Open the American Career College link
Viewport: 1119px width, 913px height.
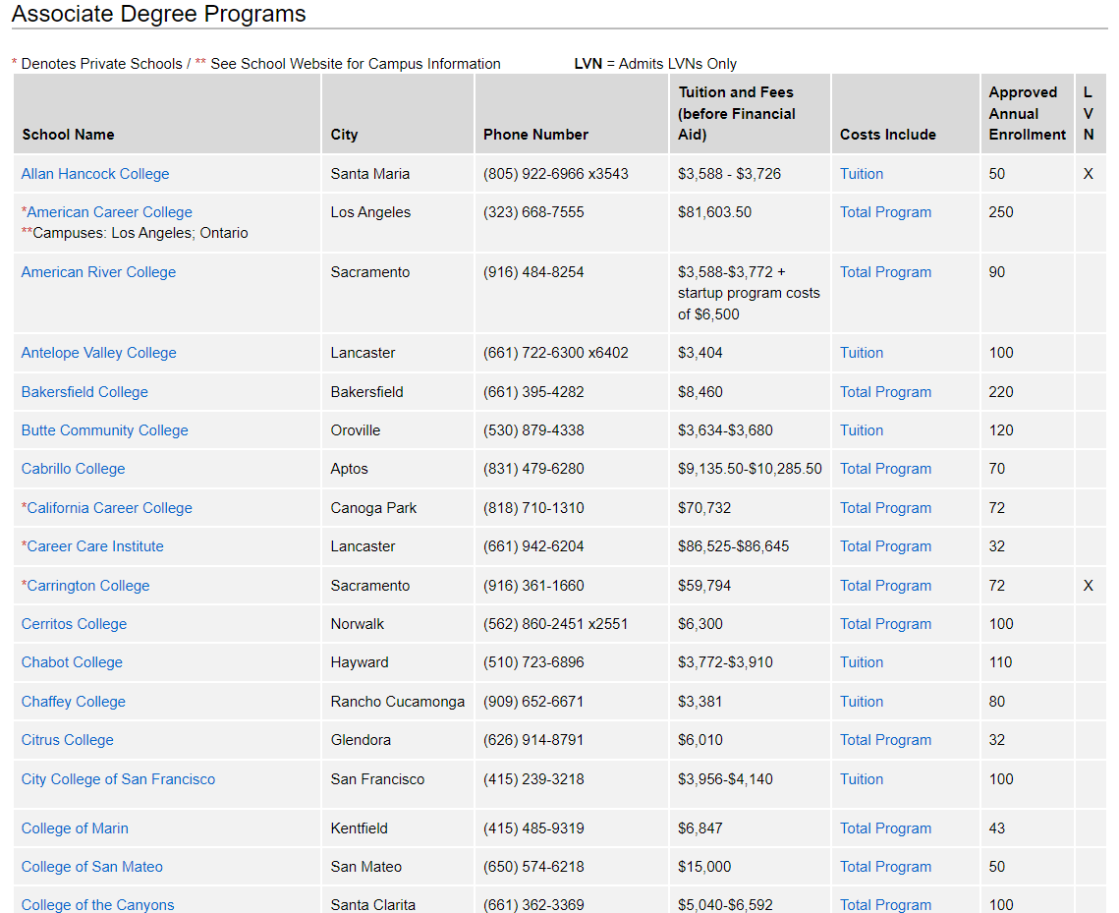pyautogui.click(x=109, y=212)
